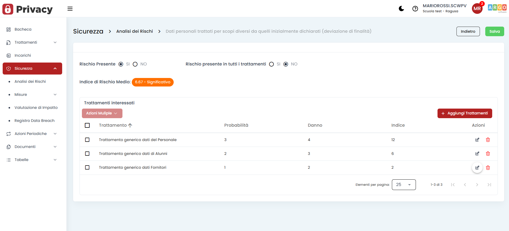Select SI for risk in all treatments
Screen dimensions: 509x231
pos(272,64)
